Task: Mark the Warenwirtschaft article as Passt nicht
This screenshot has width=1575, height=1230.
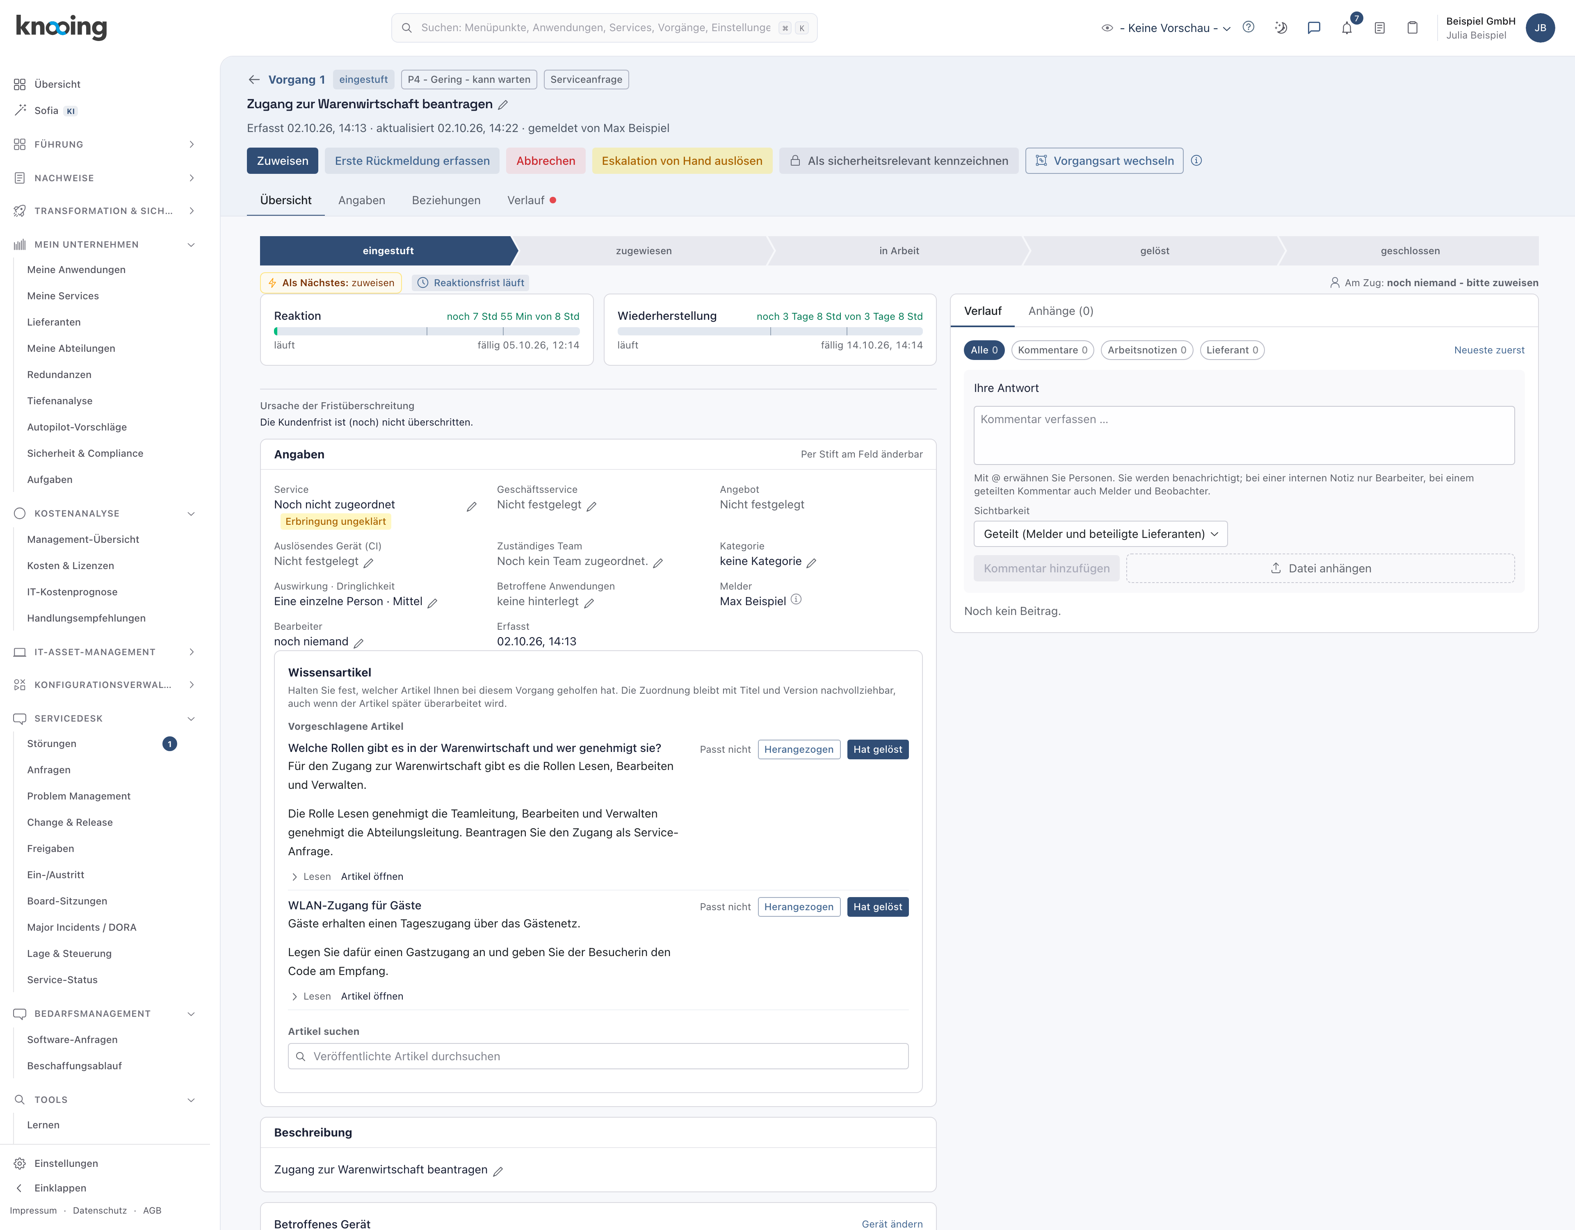Action: [725, 750]
